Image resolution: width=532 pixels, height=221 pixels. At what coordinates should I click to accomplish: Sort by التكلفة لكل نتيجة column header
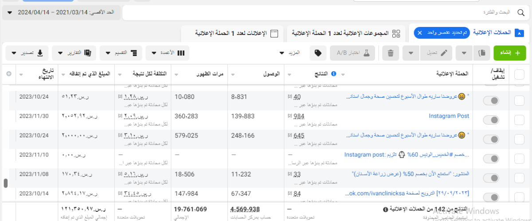click(x=150, y=74)
